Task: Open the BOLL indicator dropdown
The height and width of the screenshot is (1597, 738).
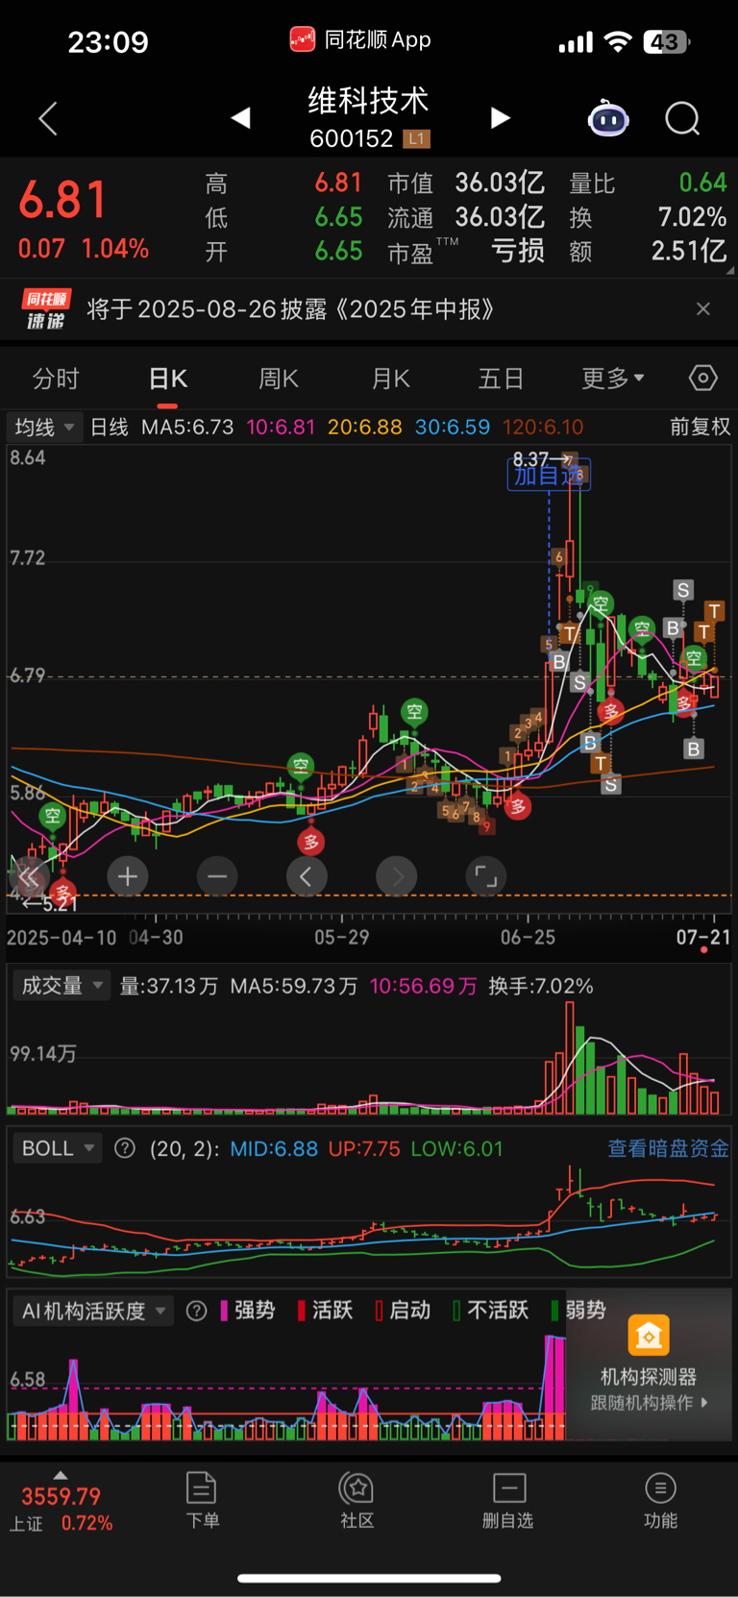Action: pyautogui.click(x=58, y=1148)
